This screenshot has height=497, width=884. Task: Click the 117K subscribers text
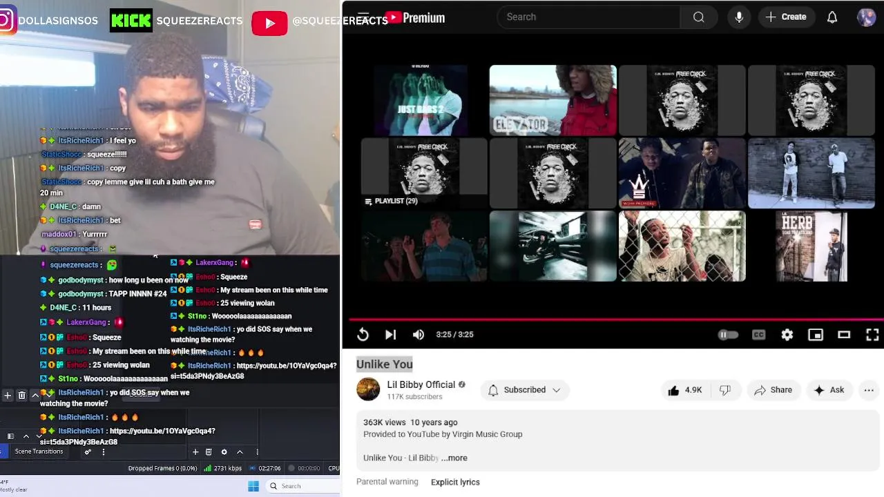(x=414, y=397)
